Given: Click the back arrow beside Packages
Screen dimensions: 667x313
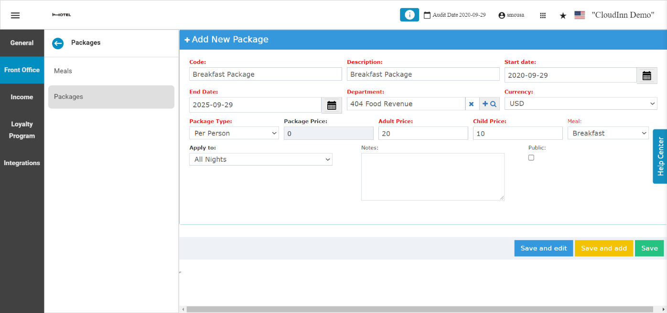Looking at the screenshot, I should (58, 43).
